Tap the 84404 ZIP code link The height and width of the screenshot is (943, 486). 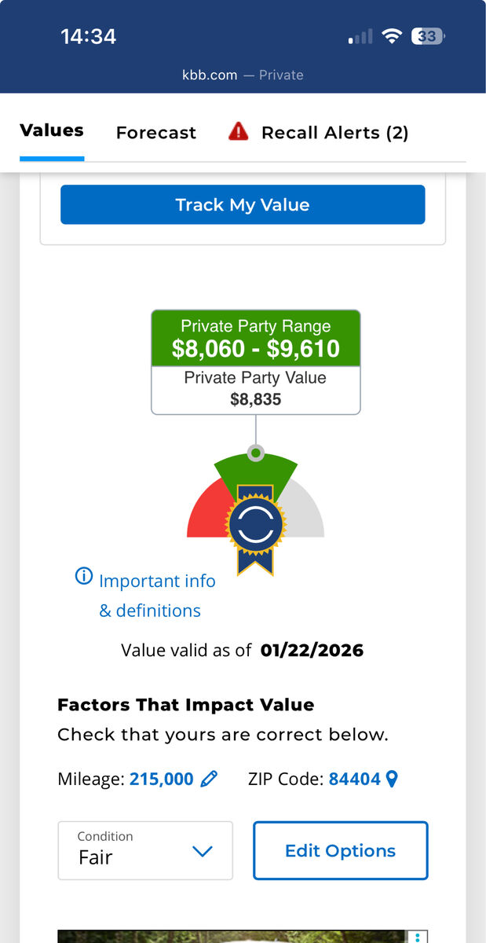pos(354,779)
